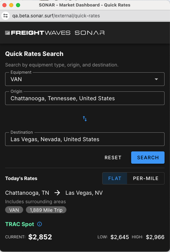Expand the Equipment dropdown arrow
The height and width of the screenshot is (252, 170).
[x=156, y=79]
